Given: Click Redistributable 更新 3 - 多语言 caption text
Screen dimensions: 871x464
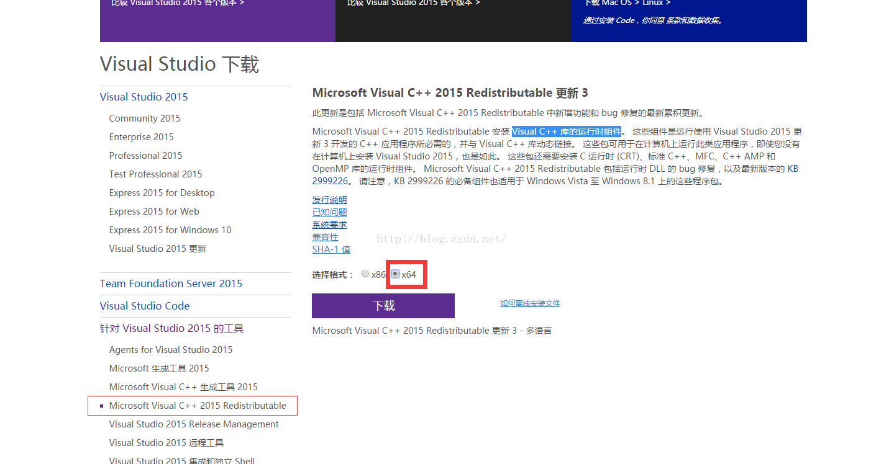Looking at the screenshot, I should click(432, 331).
